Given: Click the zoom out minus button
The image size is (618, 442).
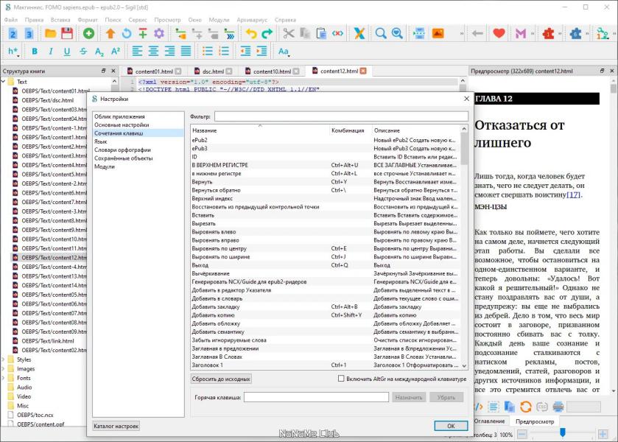Looking at the screenshot, I should 522,435.
